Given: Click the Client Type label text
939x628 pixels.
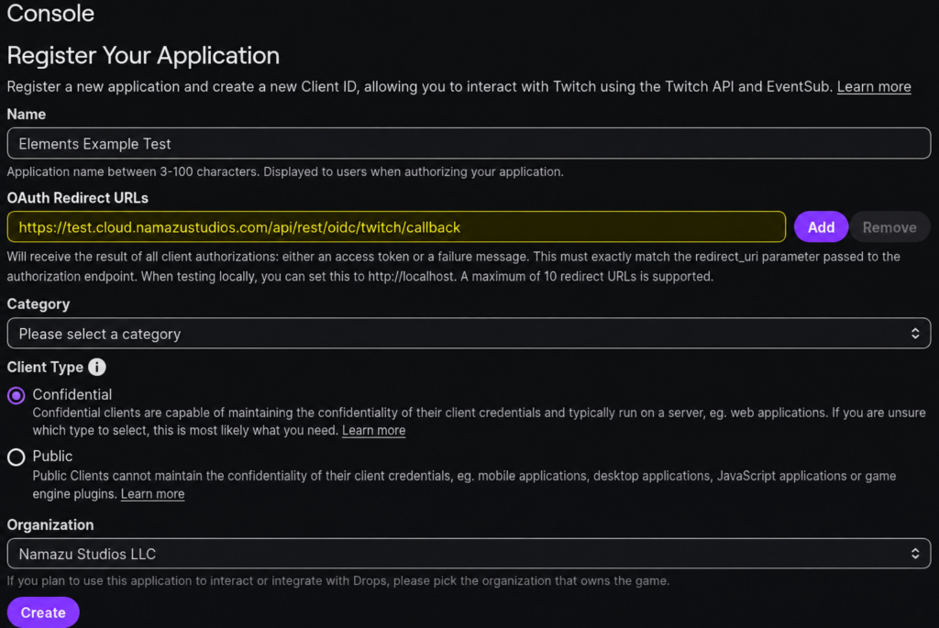Looking at the screenshot, I should tap(45, 367).
